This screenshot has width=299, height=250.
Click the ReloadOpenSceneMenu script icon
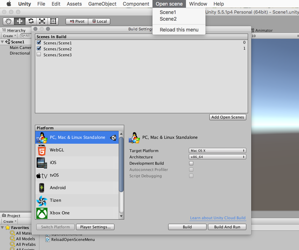(48, 240)
